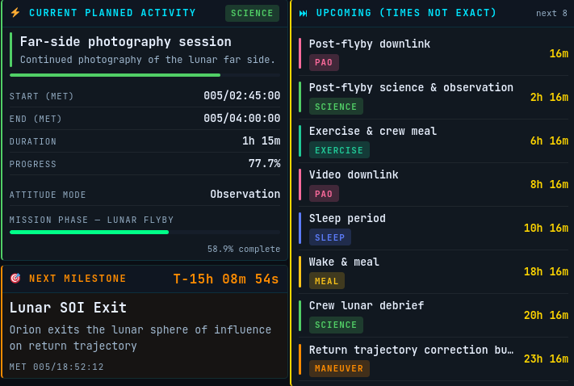Image resolution: width=574 pixels, height=386 pixels.
Task: Click the far-side photography session progress bar
Action: [x=145, y=75]
